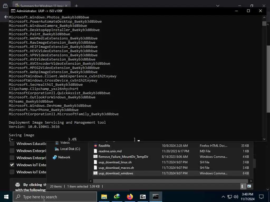Switch Explorer to details view
Screen dimensions: 270x202
242,186
